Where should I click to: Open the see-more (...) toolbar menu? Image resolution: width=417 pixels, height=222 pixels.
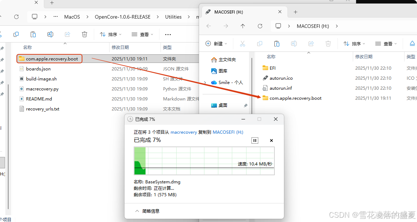click(x=168, y=34)
